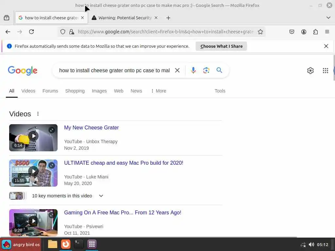Open Save to Pocket icon
This screenshot has width=335, height=251.
291,32
